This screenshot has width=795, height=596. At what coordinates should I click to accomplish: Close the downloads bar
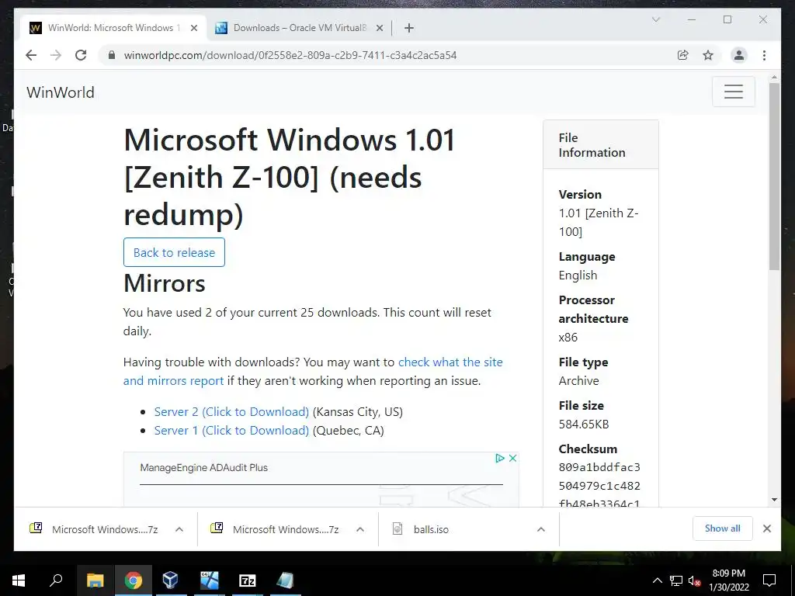[x=767, y=528]
